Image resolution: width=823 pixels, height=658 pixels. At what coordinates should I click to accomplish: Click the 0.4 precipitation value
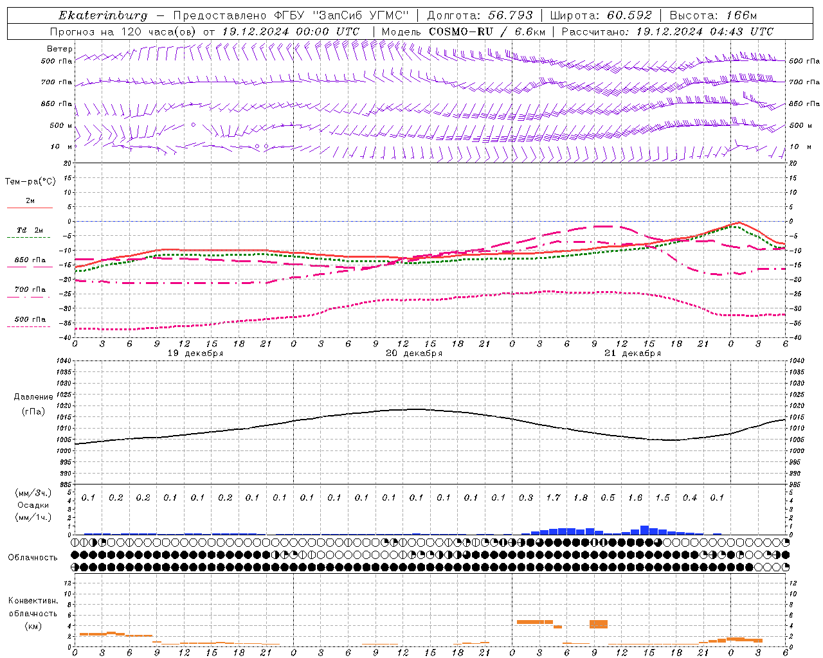(x=690, y=497)
